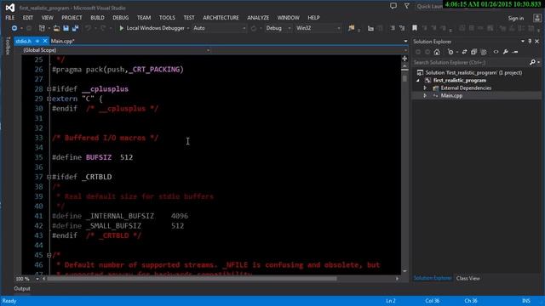The height and width of the screenshot is (306, 545).
Task: Collapse the first_realistic_program project node
Action: 418,81
